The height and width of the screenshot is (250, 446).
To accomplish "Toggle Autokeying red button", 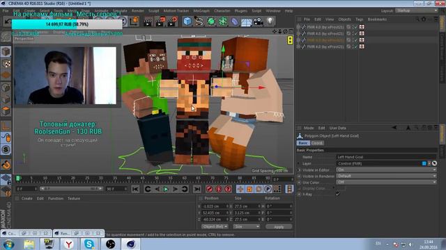I will coord(218,189).
